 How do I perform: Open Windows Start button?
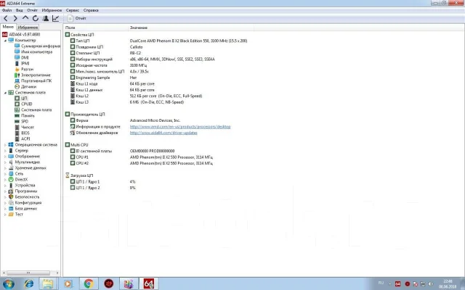[8, 283]
